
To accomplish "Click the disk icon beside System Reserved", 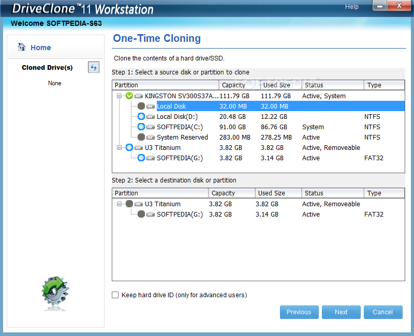I will click(151, 138).
